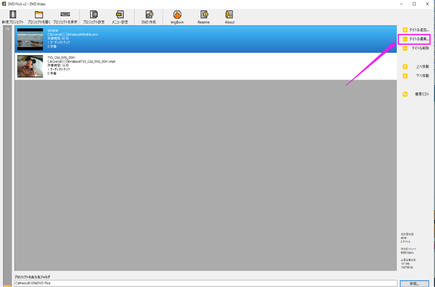Image resolution: width=435 pixels, height=287 pixels.
Task: Move the title down with 下へ移動
Action: pos(415,76)
